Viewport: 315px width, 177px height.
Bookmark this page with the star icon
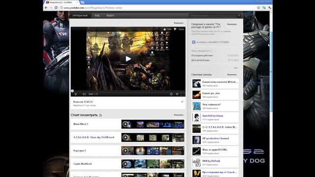258,8
